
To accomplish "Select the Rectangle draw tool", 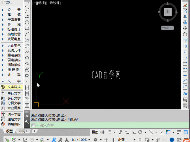I will coord(27,28).
